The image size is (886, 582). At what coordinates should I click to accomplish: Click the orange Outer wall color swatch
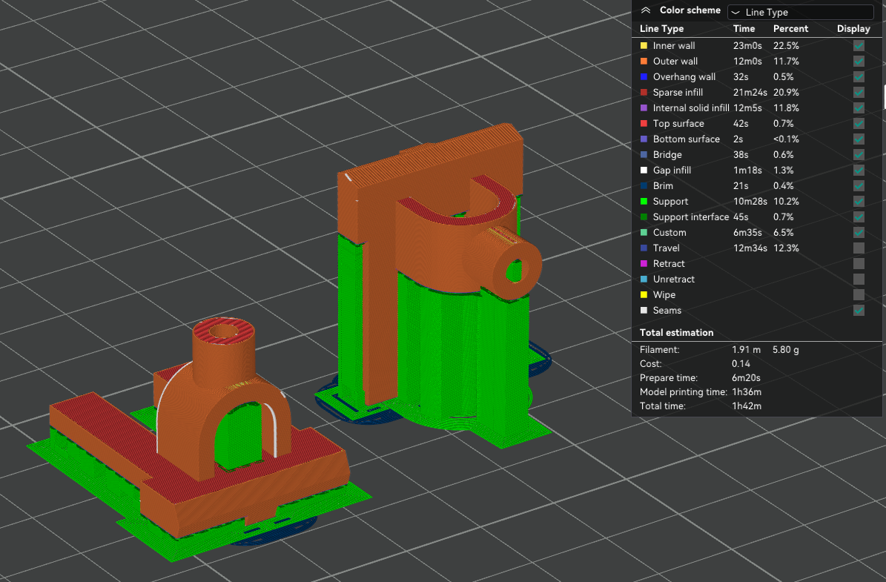tap(644, 61)
